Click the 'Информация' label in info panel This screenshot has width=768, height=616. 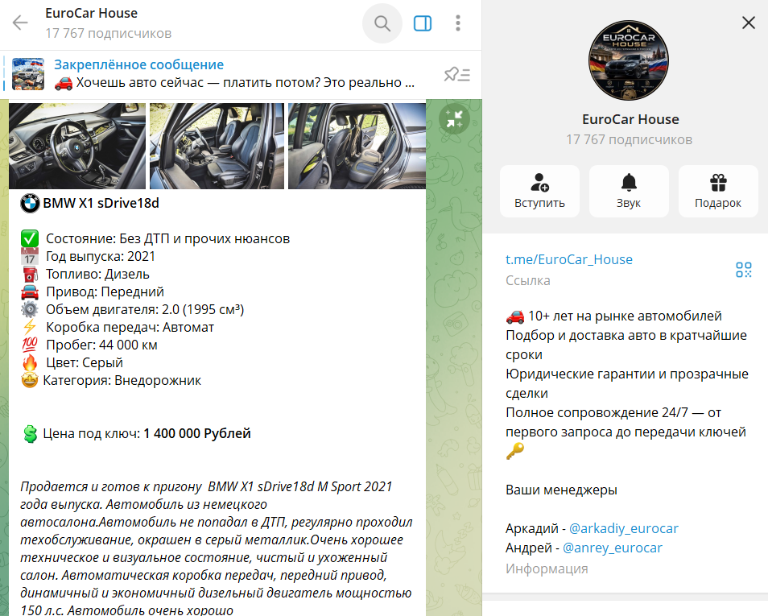click(x=547, y=569)
